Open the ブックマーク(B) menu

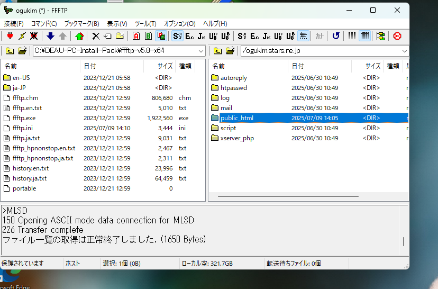[81, 24]
